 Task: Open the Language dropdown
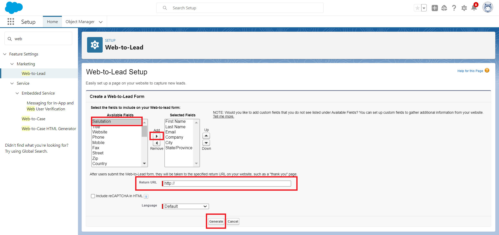[x=186, y=206]
